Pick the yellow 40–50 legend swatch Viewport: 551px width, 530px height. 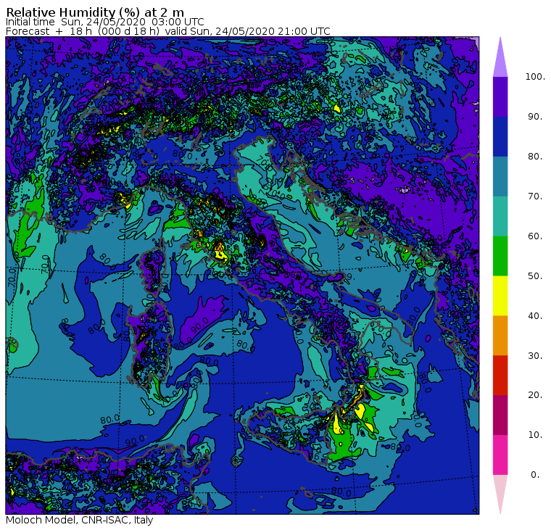[500, 296]
